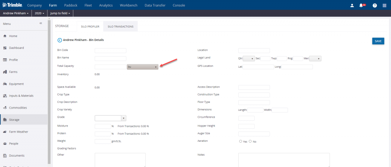This screenshot has width=391, height=167.
Task: Click the Notes text area
Action: pos(284,160)
